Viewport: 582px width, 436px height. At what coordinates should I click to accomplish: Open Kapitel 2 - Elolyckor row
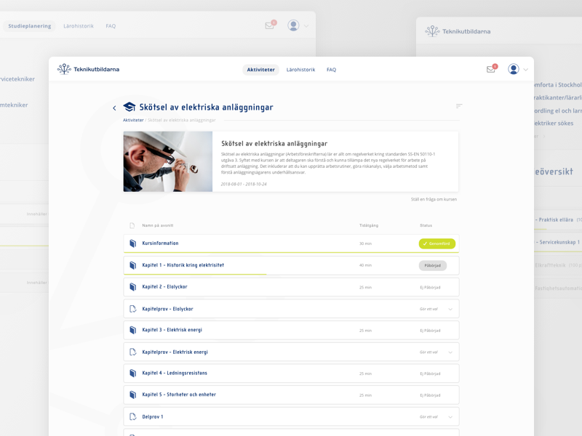(x=291, y=287)
